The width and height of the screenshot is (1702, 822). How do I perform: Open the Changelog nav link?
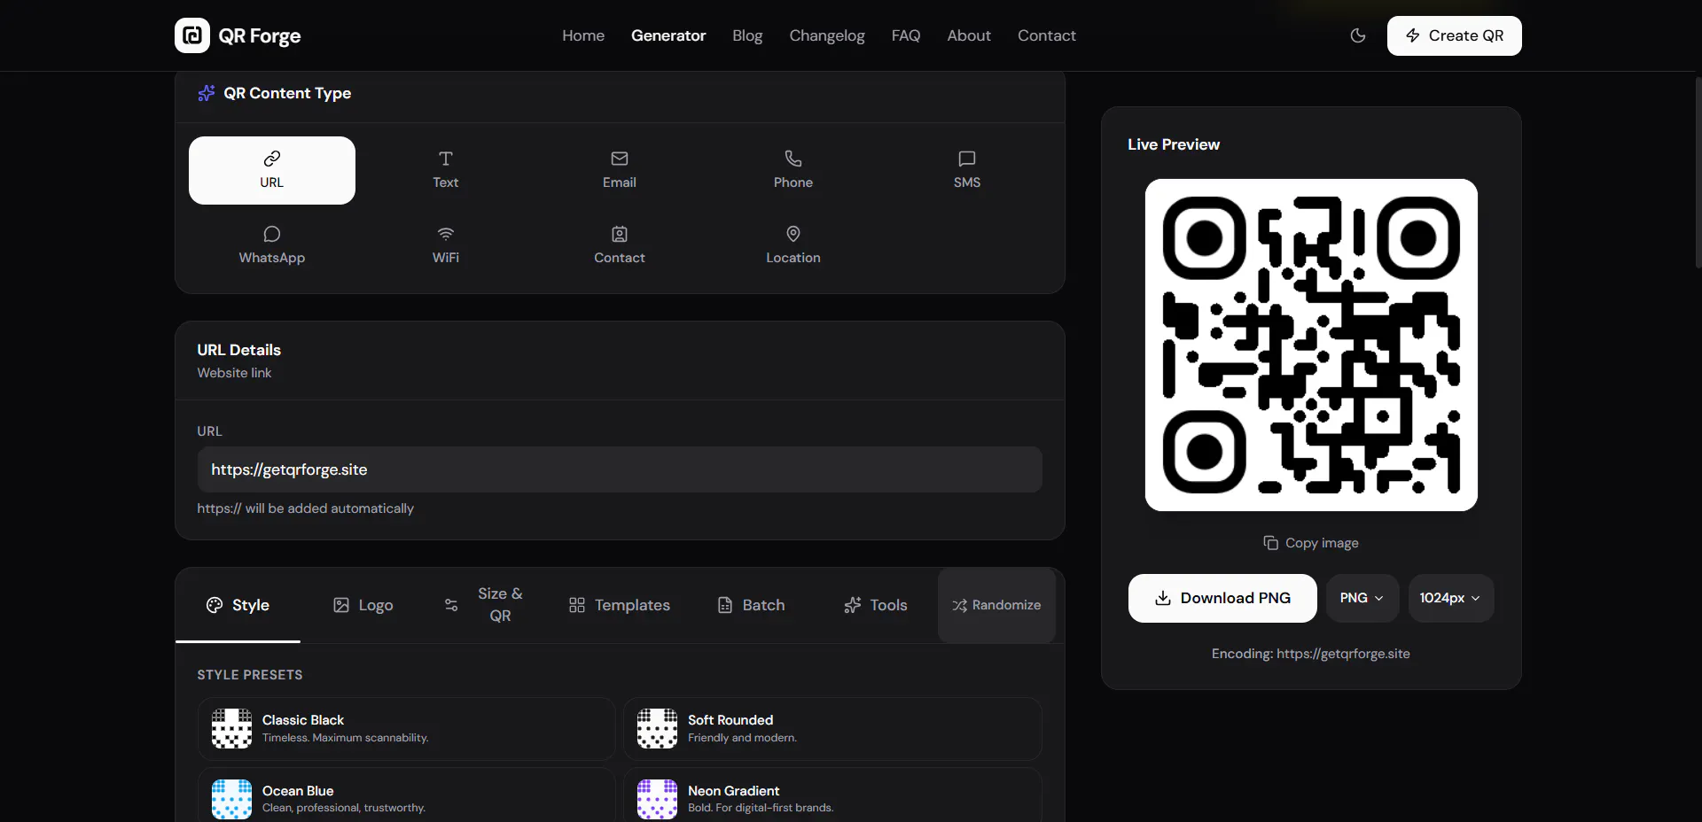(827, 35)
